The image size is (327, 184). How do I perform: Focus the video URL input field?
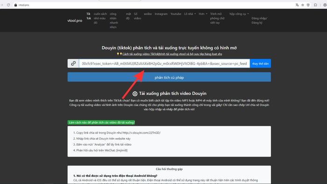(x=164, y=64)
